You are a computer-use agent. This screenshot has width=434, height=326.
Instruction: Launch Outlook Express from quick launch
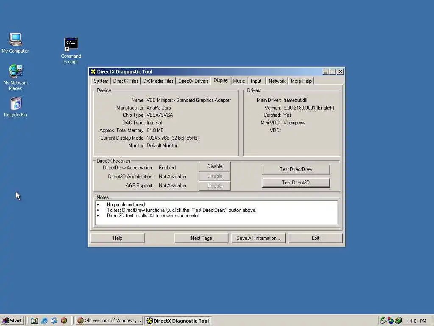click(x=54, y=320)
